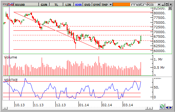This screenshot has width=175, height=112.
Task: Open the dropdown arrow next to TMP
Action: tap(110, 5)
